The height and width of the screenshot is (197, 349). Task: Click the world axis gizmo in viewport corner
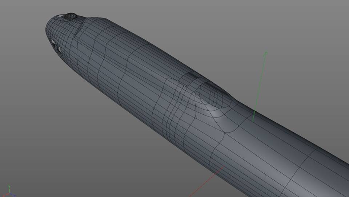[x=9, y=192]
